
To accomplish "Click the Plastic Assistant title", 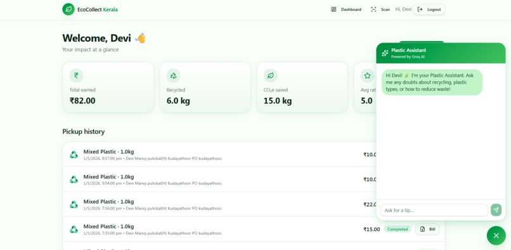I will point(409,50).
